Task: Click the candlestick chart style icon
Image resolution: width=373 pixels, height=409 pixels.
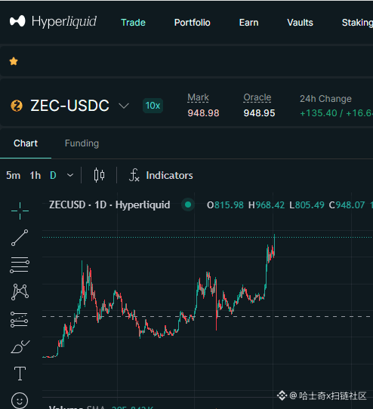Action: point(99,175)
